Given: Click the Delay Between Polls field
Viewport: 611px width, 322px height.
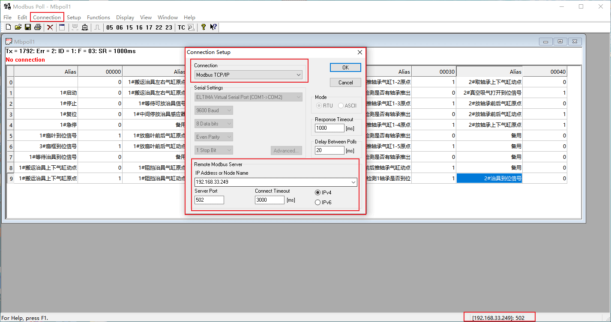Looking at the screenshot, I should coord(329,150).
